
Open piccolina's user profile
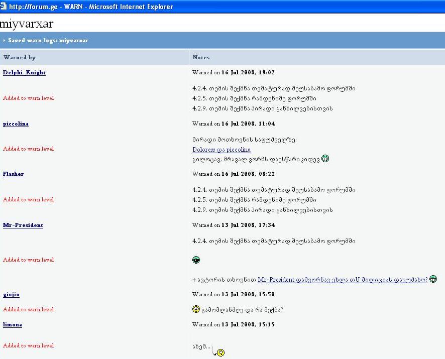tap(16, 124)
